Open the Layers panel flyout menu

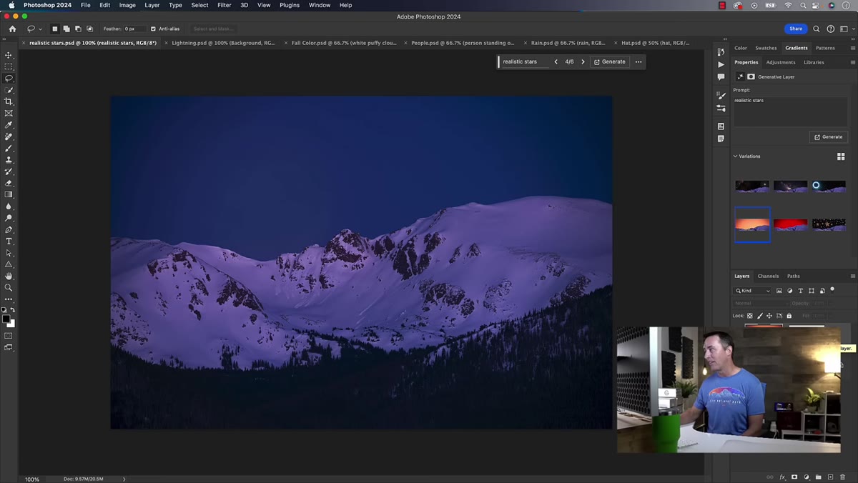(x=853, y=276)
